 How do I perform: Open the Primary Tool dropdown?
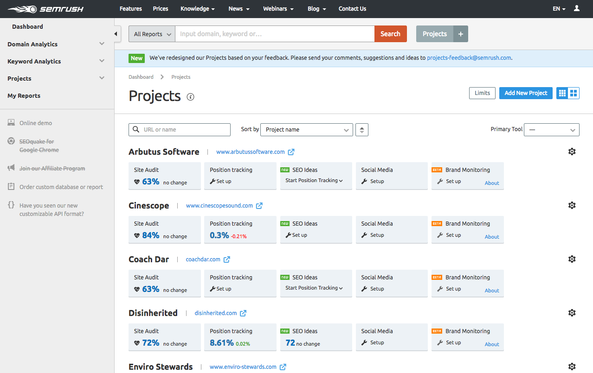point(552,130)
